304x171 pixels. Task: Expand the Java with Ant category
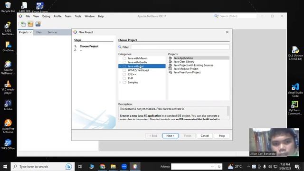point(120,66)
